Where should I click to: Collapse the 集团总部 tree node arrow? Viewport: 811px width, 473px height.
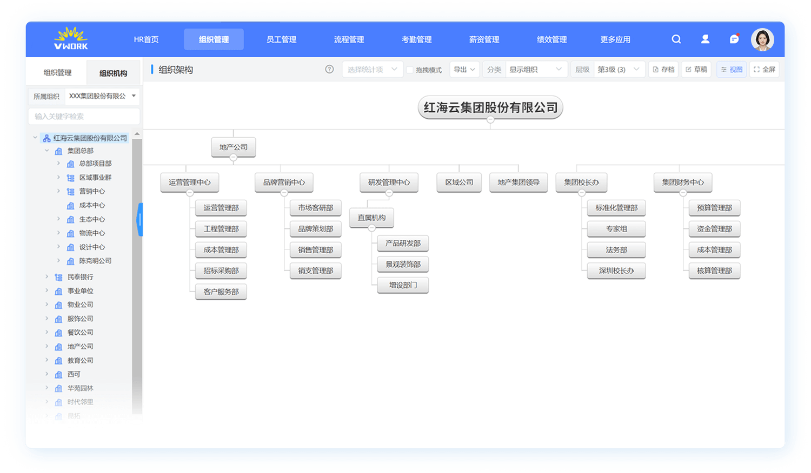click(47, 151)
